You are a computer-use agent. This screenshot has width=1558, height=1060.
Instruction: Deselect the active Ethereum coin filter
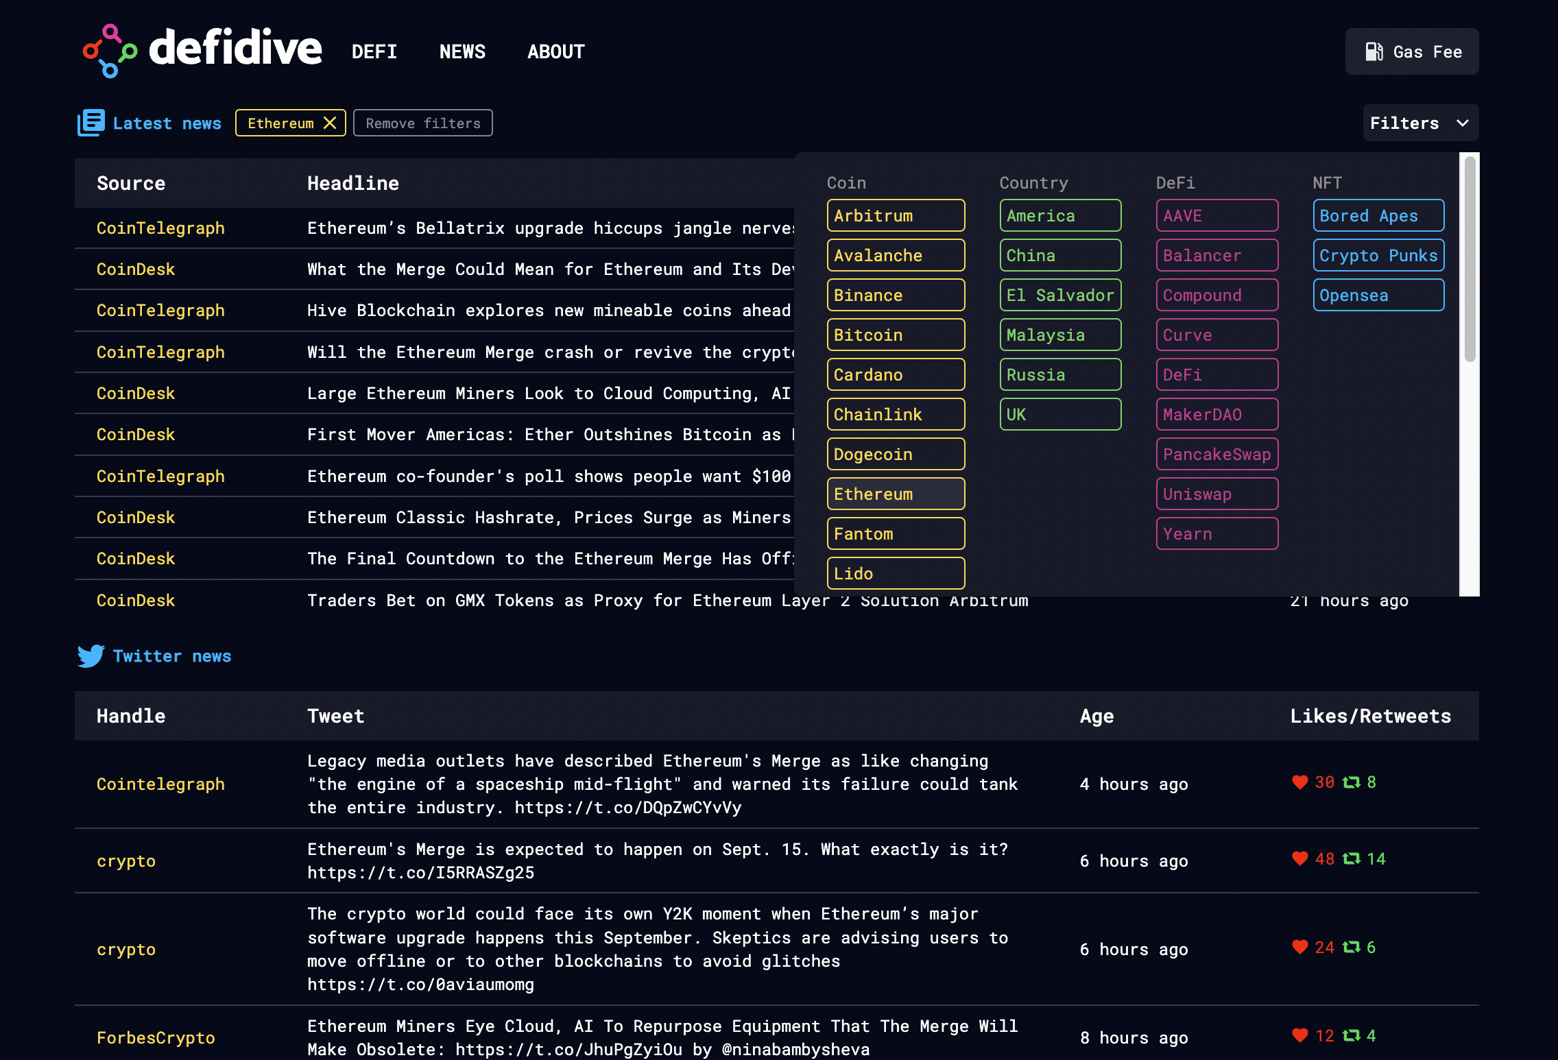click(x=896, y=494)
